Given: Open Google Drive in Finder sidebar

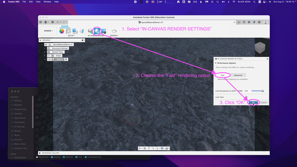Looking at the screenshot, I should (20, 109).
